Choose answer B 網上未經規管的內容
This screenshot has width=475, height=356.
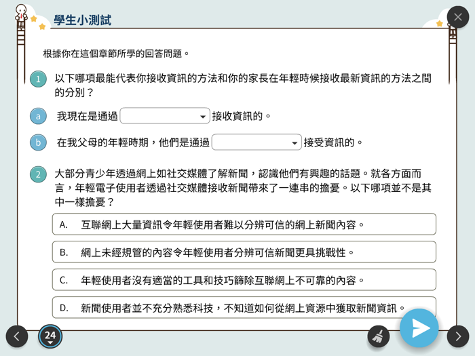[x=244, y=252]
